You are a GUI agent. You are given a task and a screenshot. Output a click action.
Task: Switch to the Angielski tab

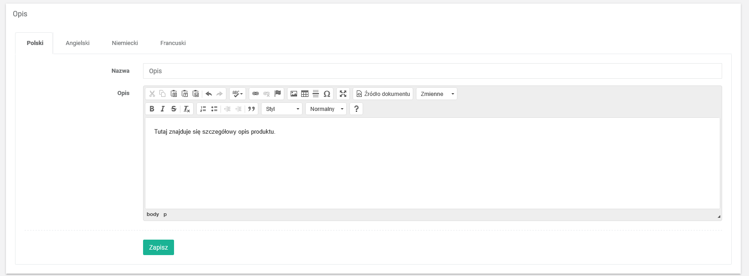77,43
